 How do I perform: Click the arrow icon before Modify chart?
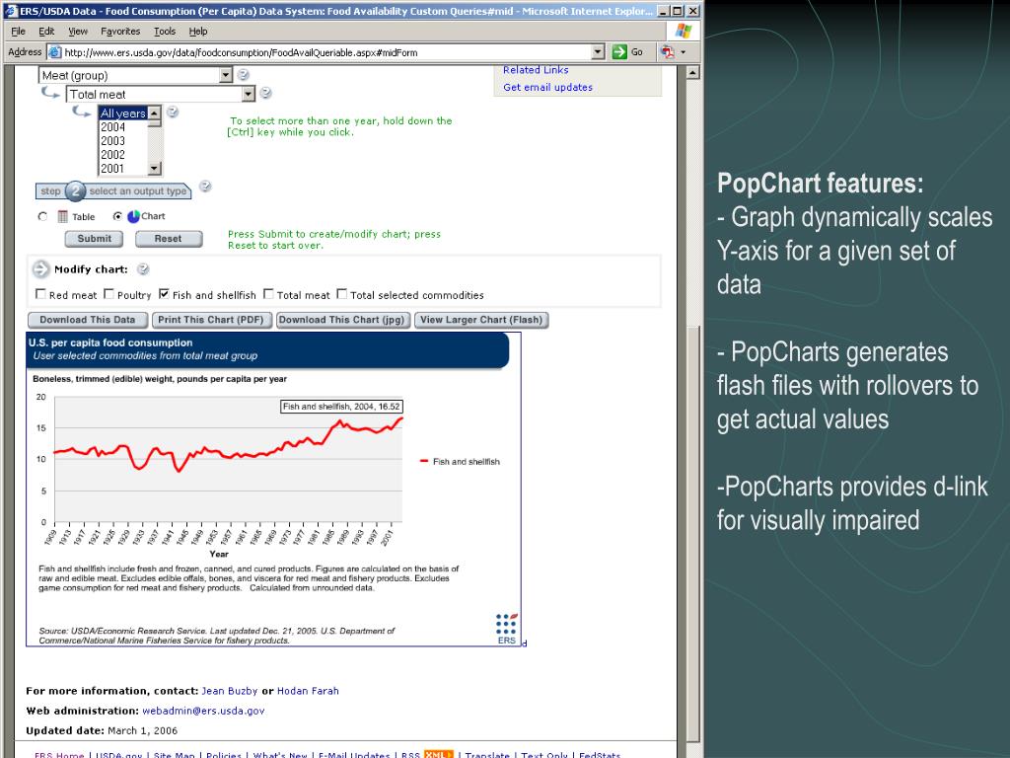pos(40,268)
